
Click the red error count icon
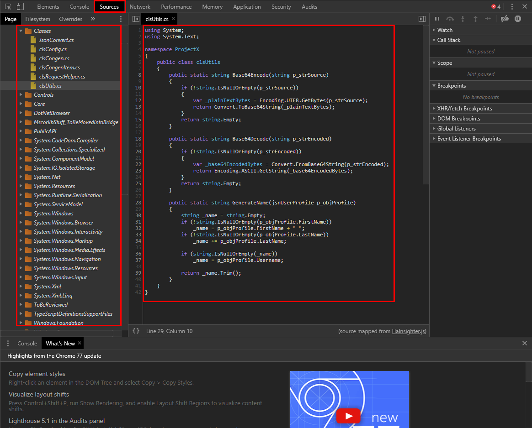pyautogui.click(x=493, y=6)
